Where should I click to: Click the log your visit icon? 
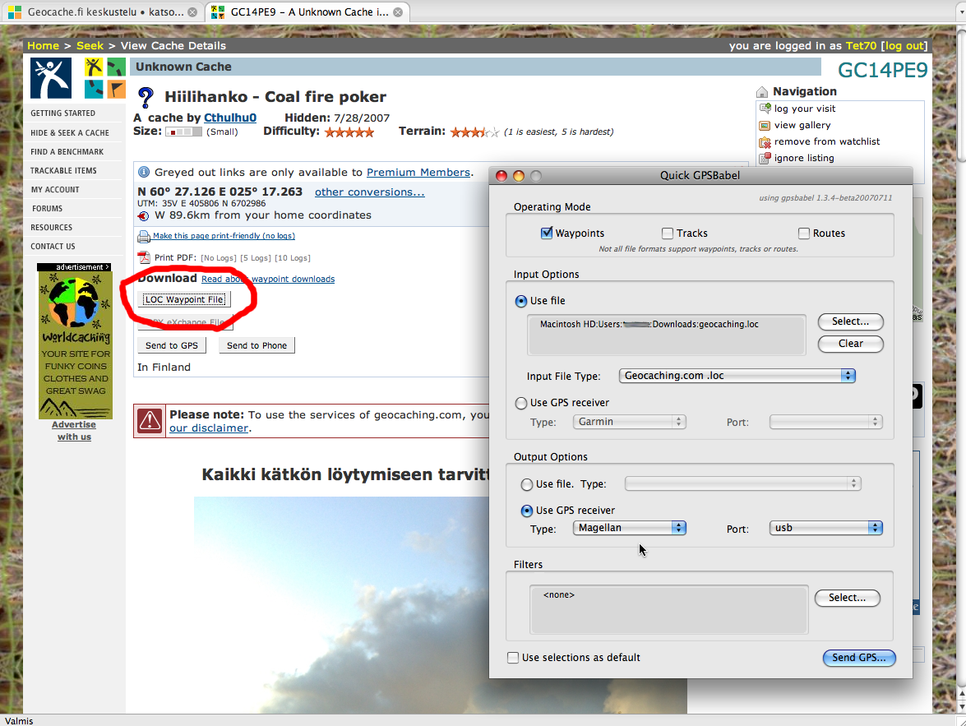tap(765, 109)
